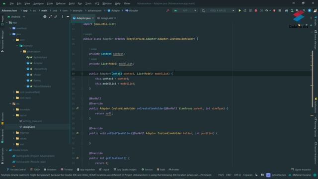The image size is (318, 179).
Task: Click the previous highlighted error up arrow
Action: tap(307, 25)
